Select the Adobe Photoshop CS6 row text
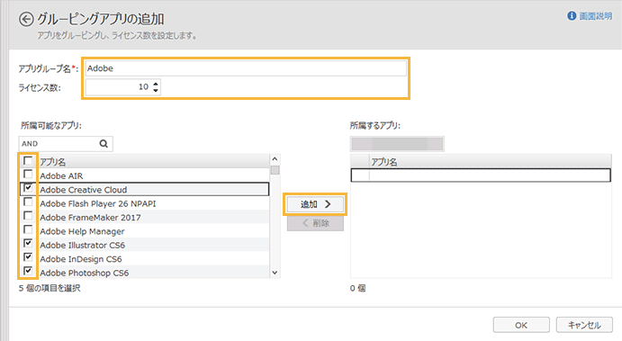 click(85, 273)
